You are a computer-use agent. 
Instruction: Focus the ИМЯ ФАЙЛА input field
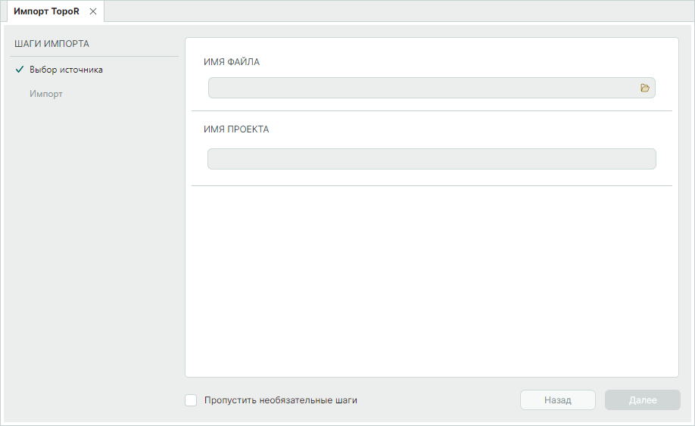click(421, 88)
